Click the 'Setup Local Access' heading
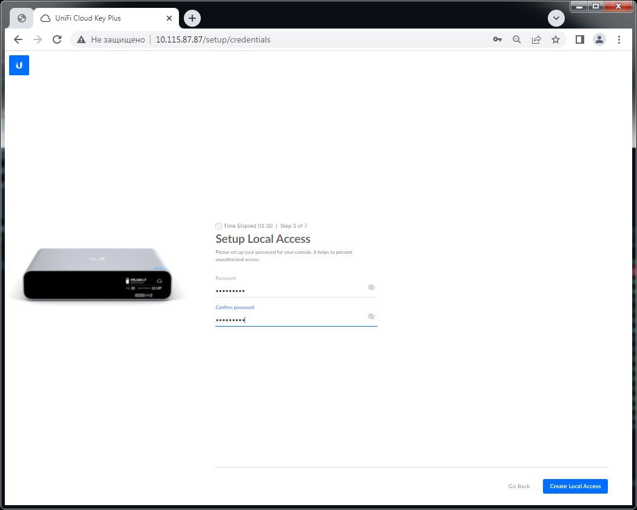This screenshot has height=510, width=637. (263, 239)
